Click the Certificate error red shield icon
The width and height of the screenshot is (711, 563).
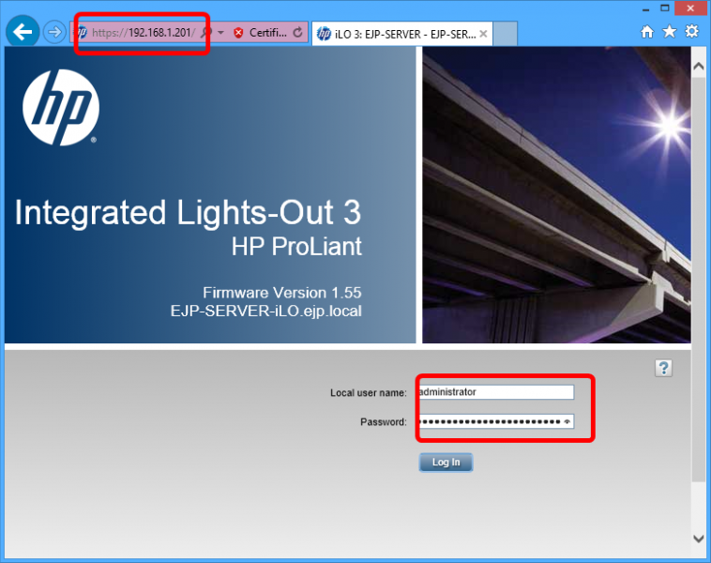238,33
